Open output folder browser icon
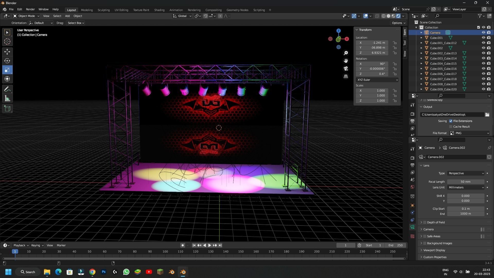Screen dimensions: 494x278 click(487, 115)
